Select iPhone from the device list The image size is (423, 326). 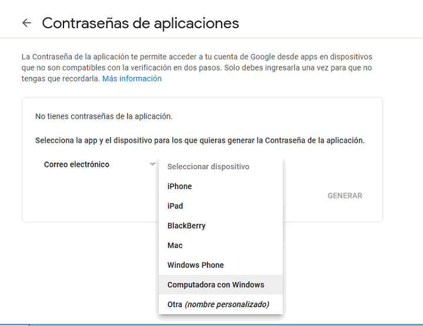pyautogui.click(x=180, y=186)
